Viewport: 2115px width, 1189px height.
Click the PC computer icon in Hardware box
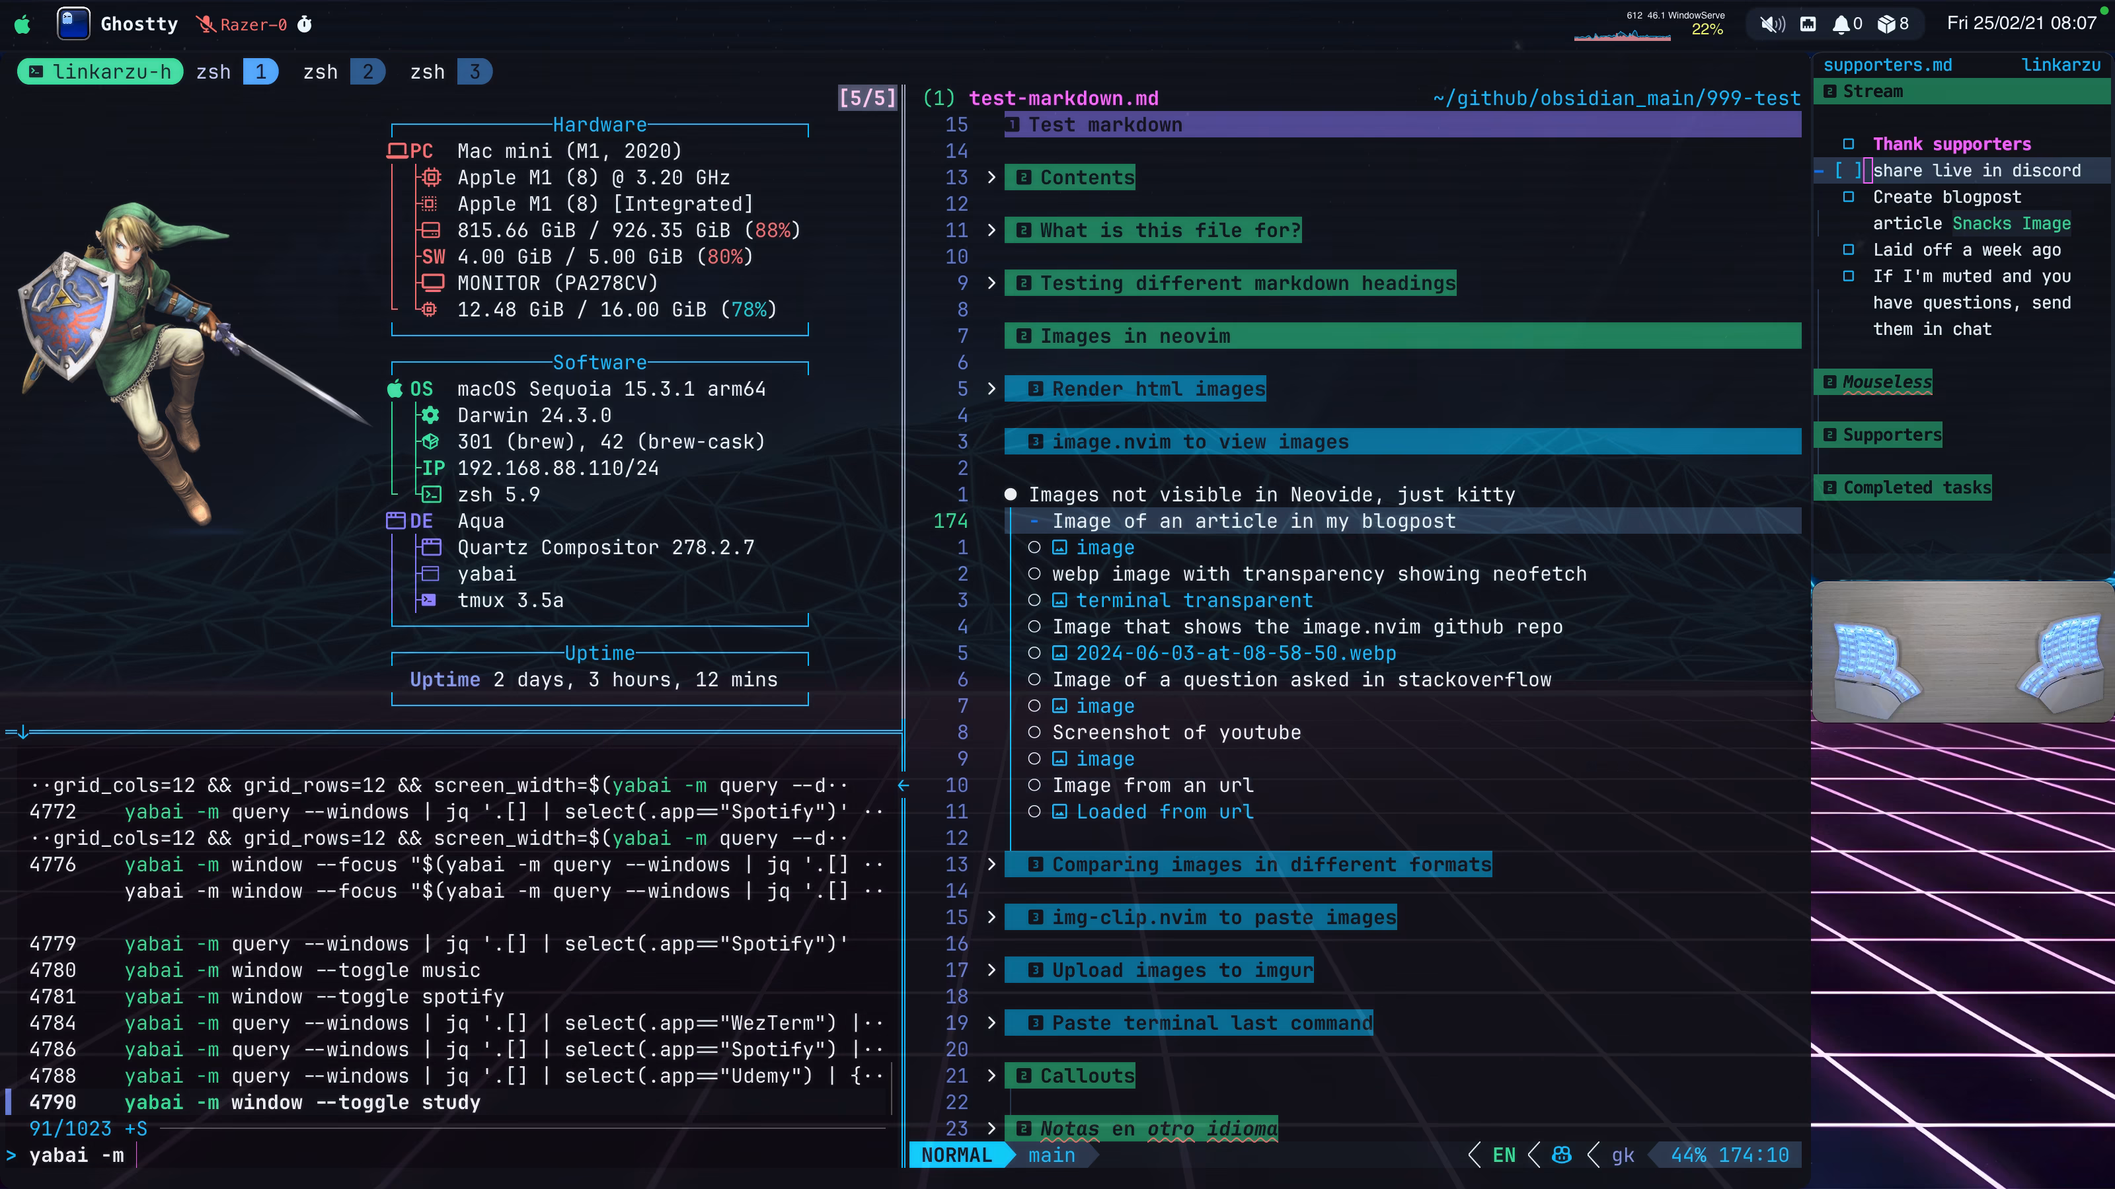pos(397,151)
